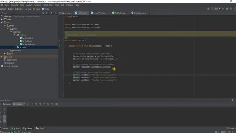Click the src breadcrumb in navigation bar
The width and height of the screenshot is (236, 133).
click(x=11, y=9)
